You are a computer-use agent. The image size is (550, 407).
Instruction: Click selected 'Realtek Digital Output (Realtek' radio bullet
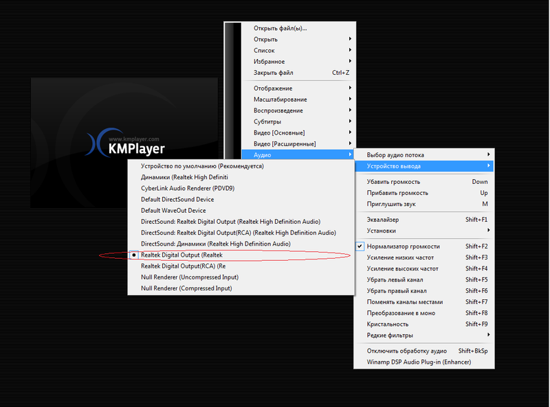click(x=133, y=255)
